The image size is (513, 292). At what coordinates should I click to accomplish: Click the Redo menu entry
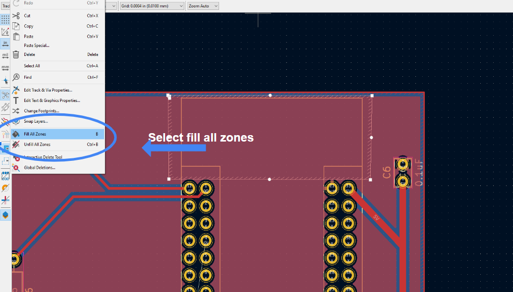[58, 3]
